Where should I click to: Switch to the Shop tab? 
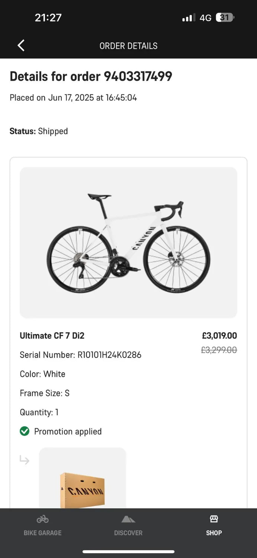click(214, 525)
